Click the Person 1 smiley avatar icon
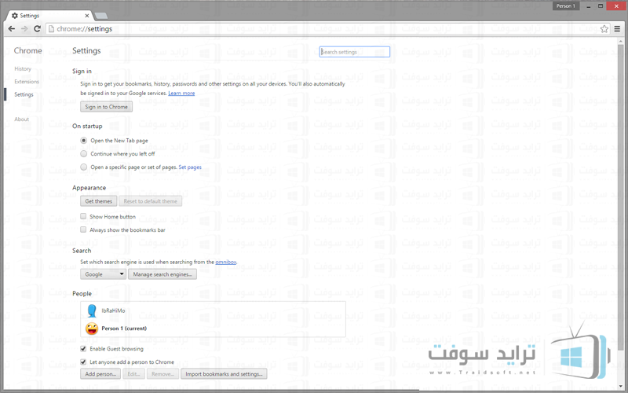 (x=92, y=329)
